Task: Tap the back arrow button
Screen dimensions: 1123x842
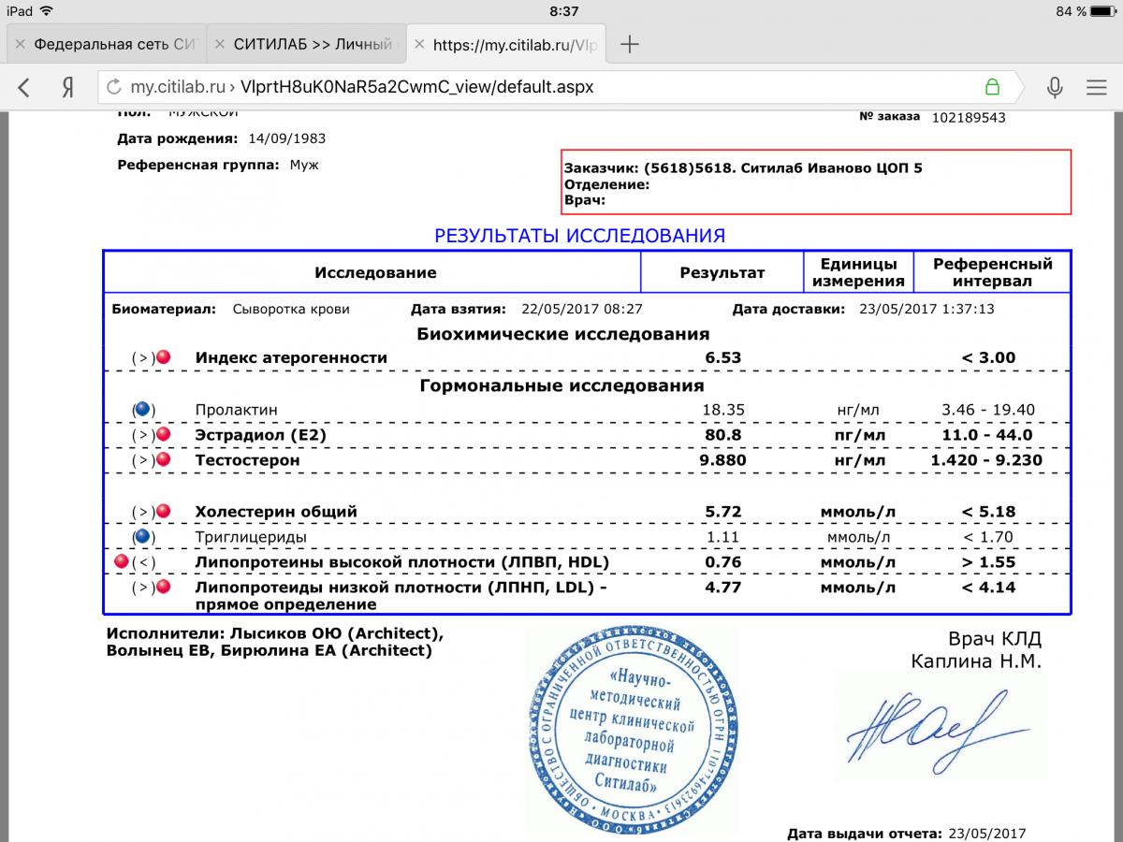Action: [x=24, y=88]
